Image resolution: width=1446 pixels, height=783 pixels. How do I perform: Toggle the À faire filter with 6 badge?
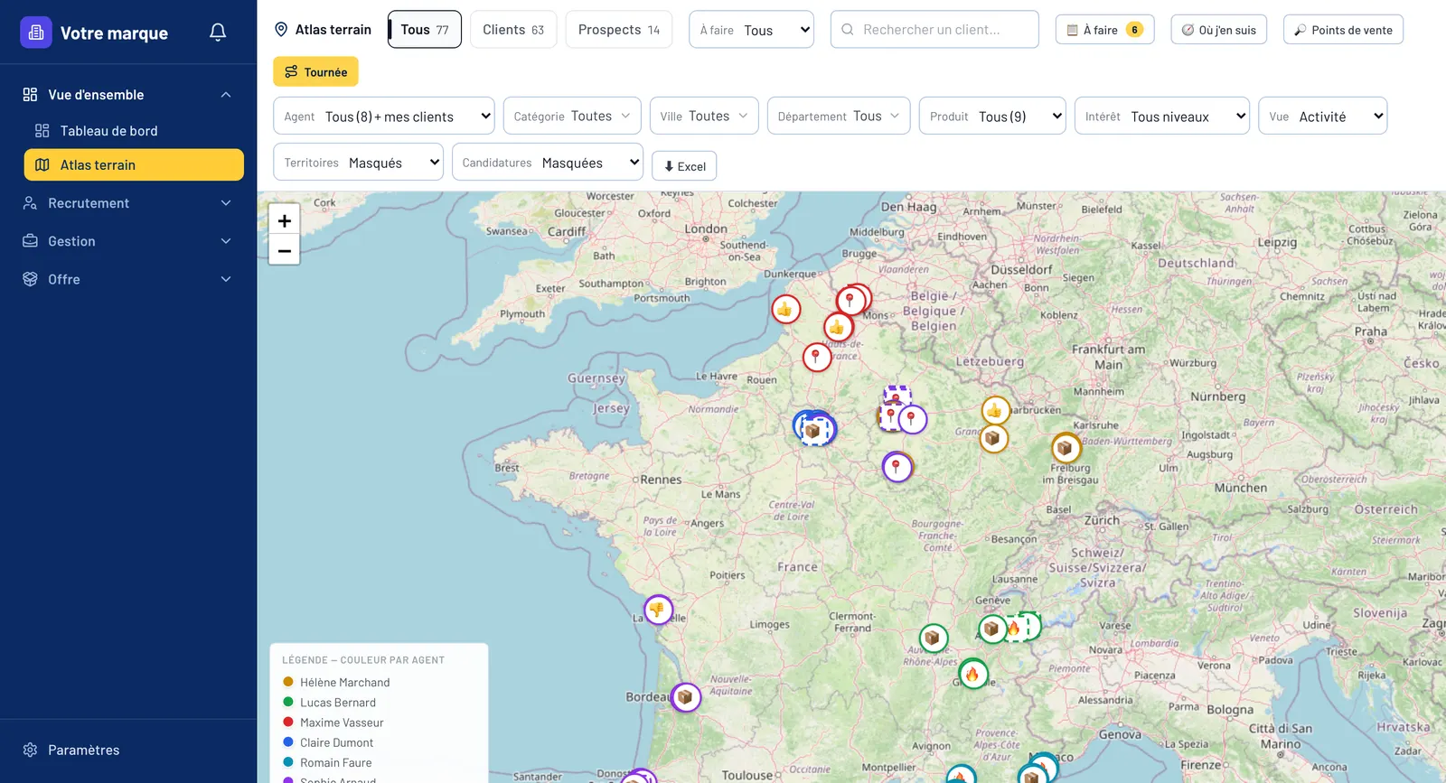(x=1104, y=30)
